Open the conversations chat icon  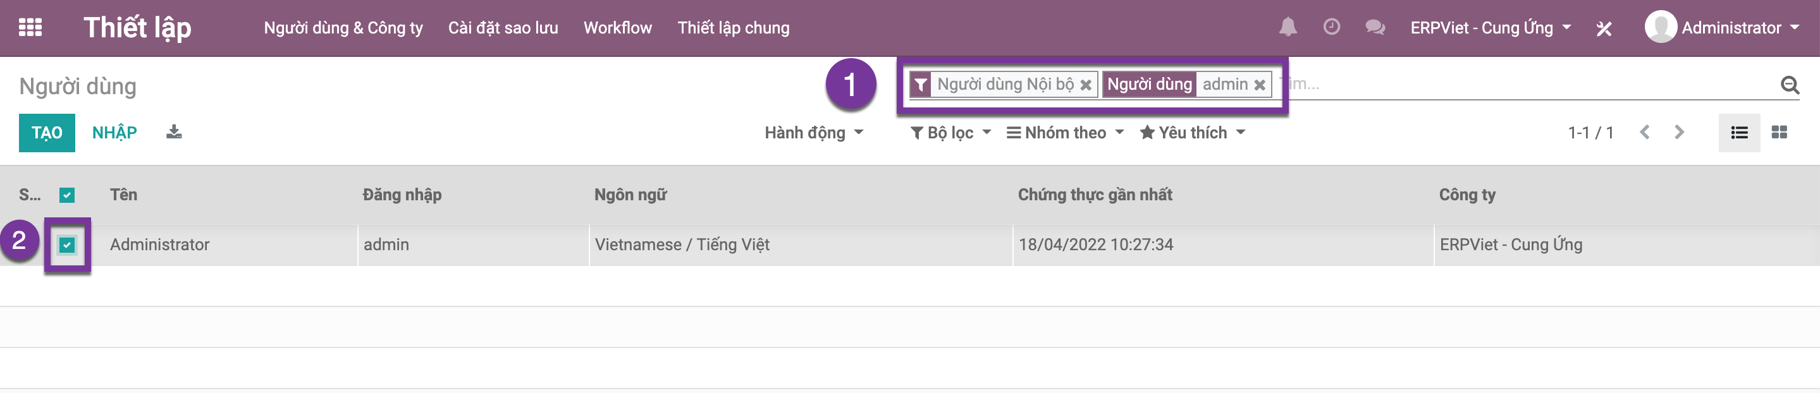point(1375,28)
